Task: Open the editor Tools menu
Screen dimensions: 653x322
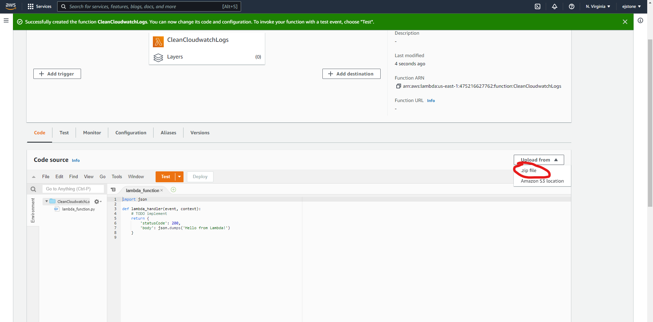Action: [117, 177]
